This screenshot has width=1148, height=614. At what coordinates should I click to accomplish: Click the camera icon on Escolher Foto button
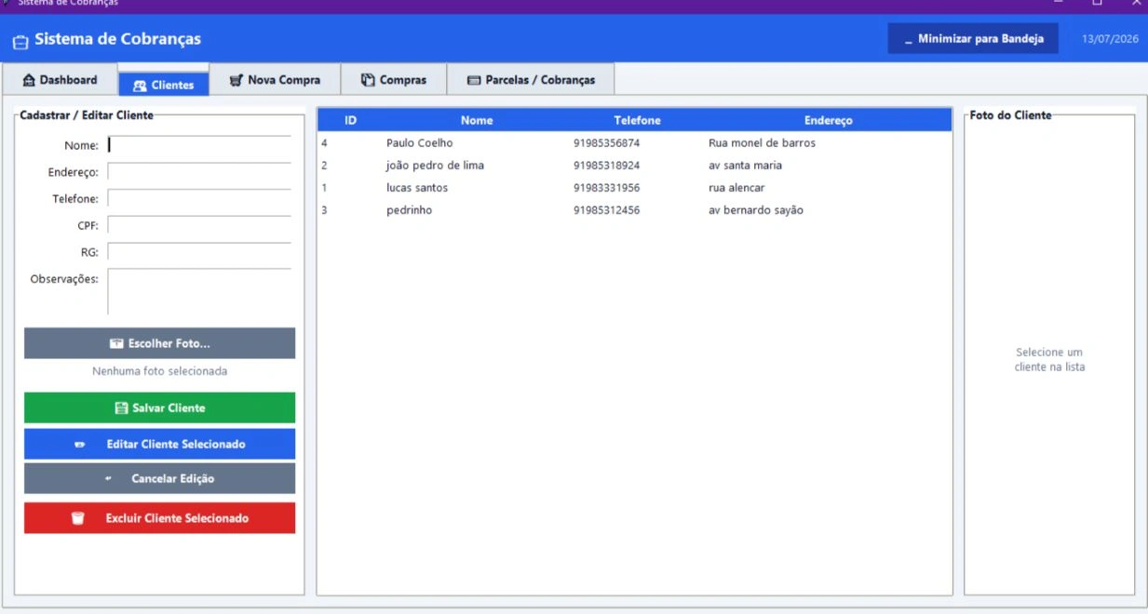(x=116, y=343)
